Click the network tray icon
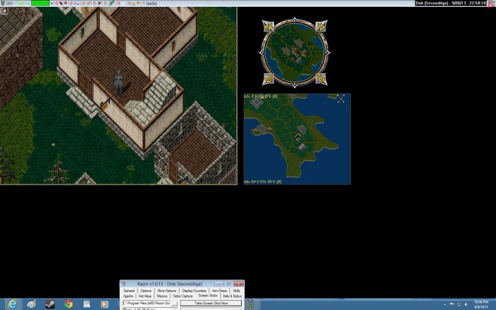The height and width of the screenshot is (310, 496). [x=459, y=304]
